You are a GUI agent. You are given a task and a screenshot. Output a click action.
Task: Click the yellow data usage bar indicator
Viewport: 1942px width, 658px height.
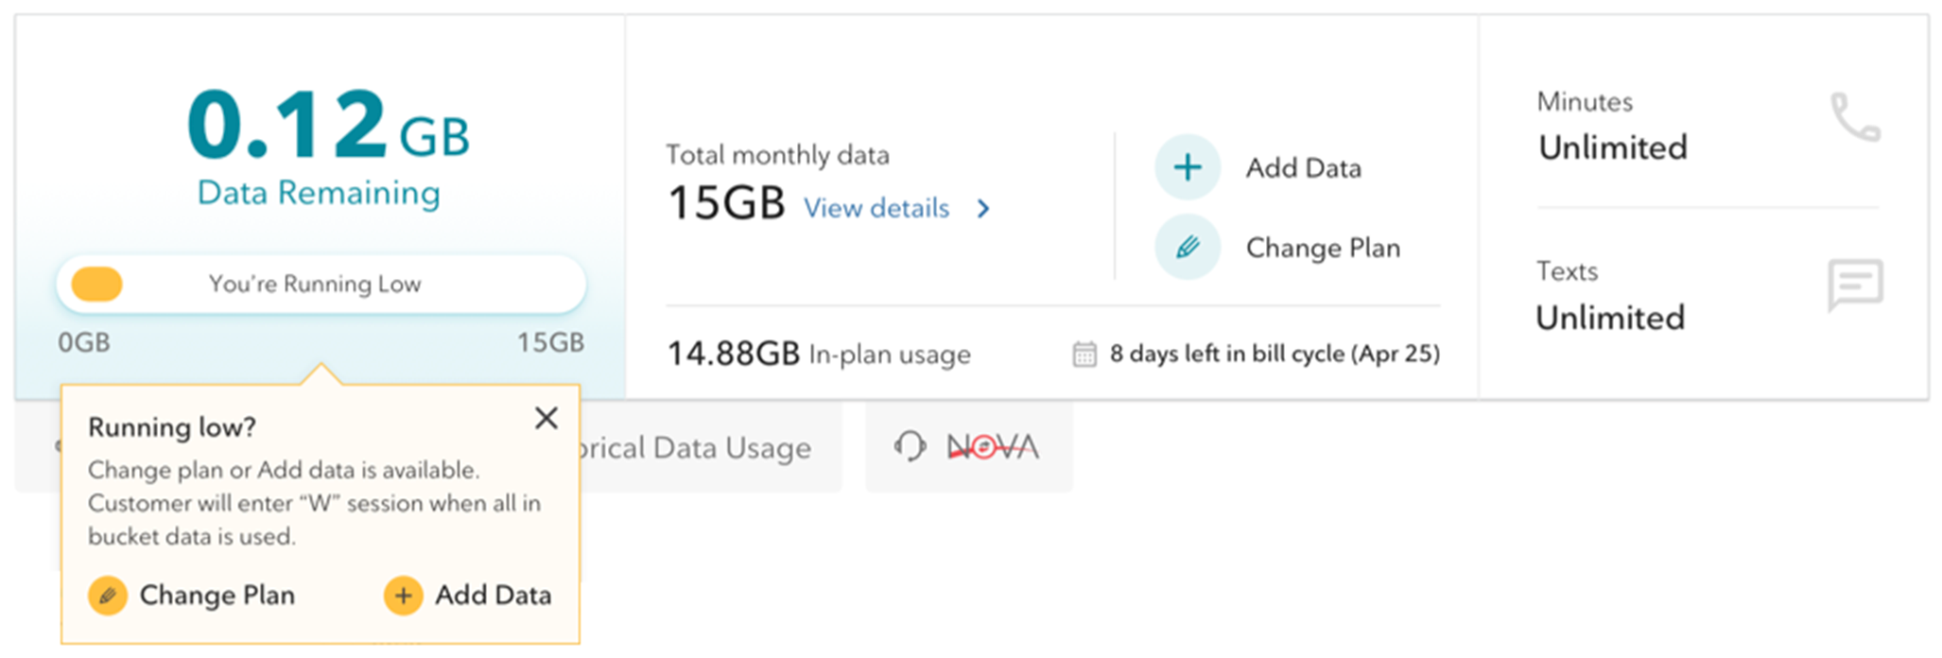coord(97,285)
